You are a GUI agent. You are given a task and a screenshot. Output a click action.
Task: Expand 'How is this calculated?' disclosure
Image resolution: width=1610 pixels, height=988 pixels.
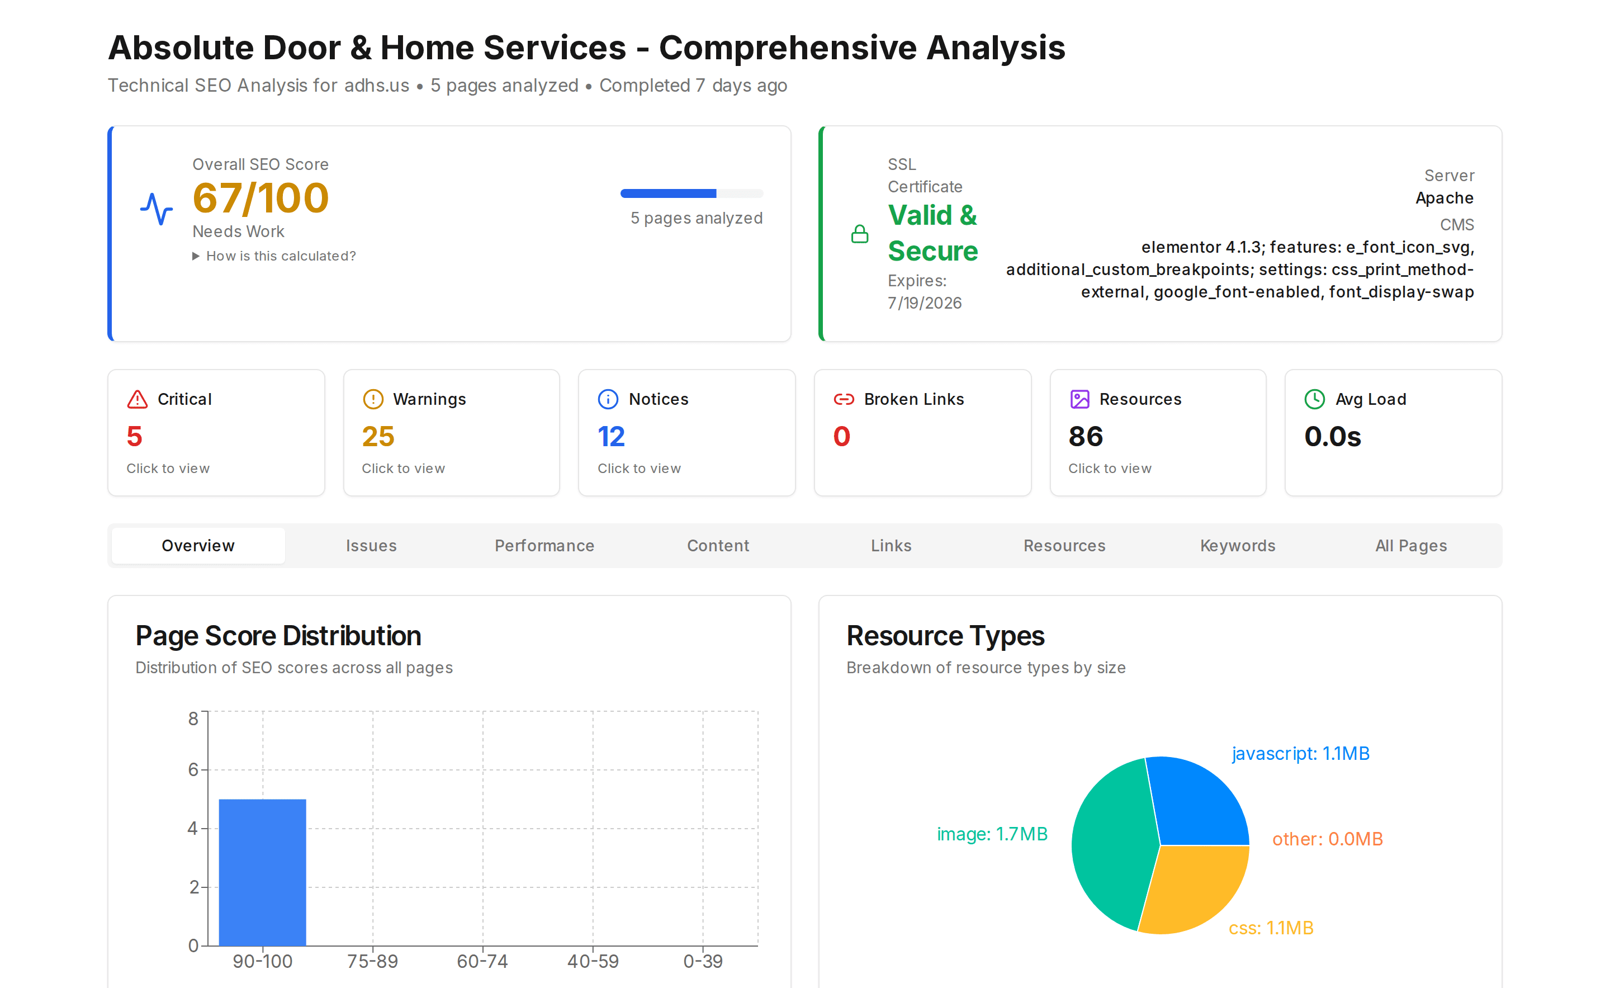coord(274,256)
